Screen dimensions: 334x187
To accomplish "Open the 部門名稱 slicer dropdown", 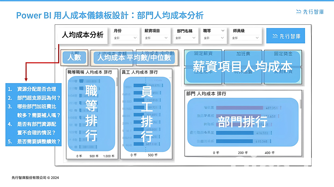I will click(x=185, y=38).
